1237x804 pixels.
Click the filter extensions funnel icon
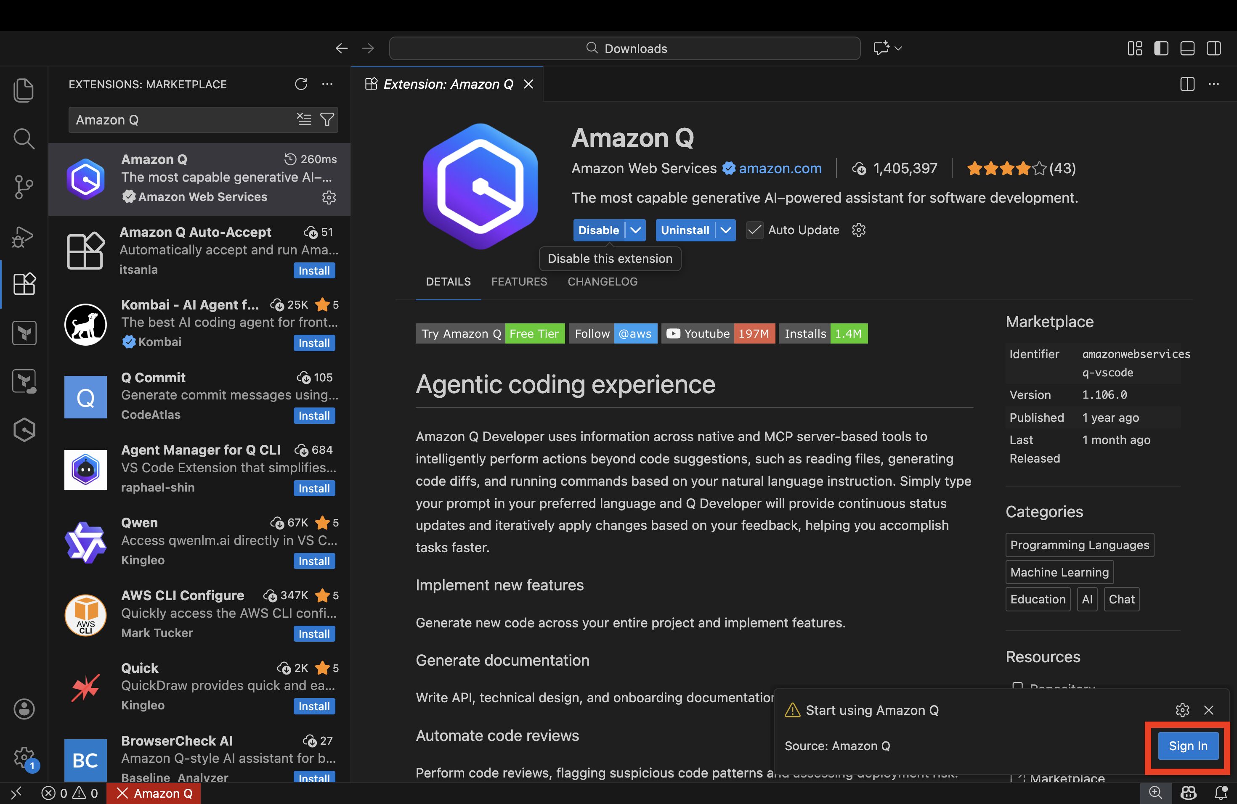pyautogui.click(x=327, y=120)
